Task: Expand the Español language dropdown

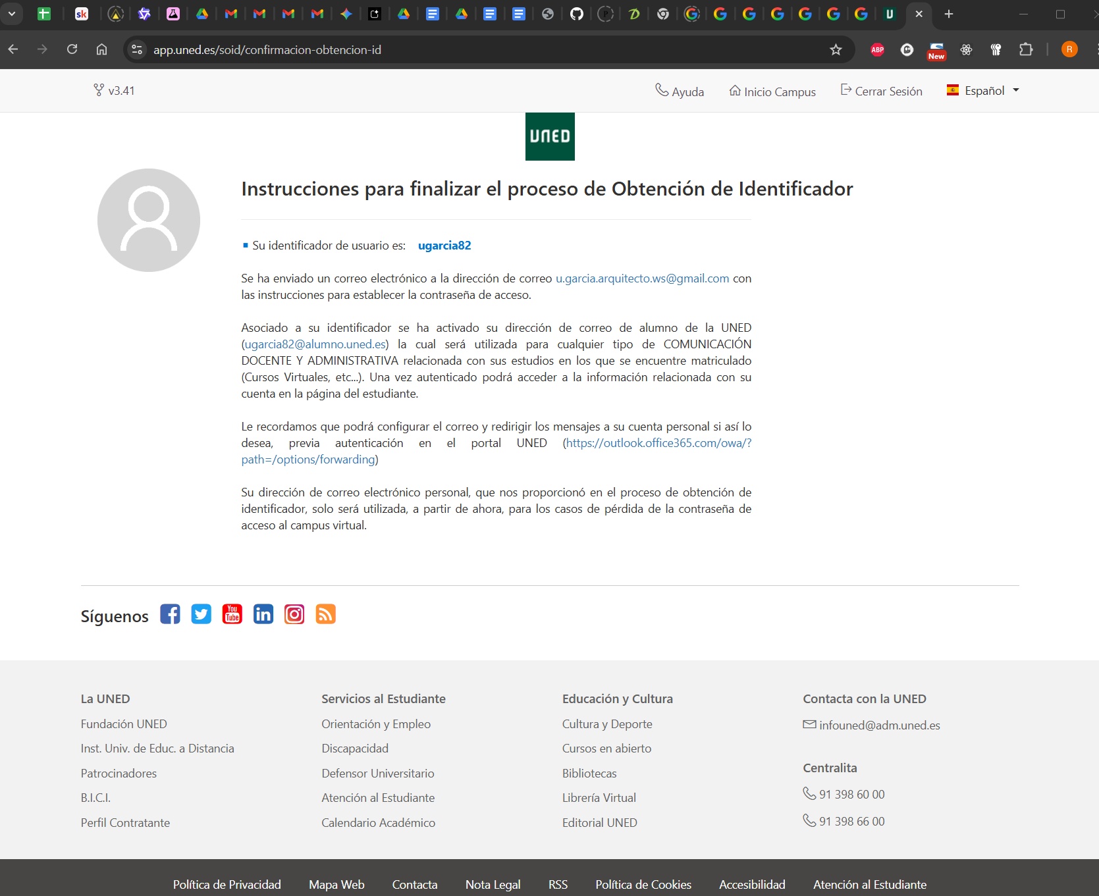Action: tap(983, 91)
